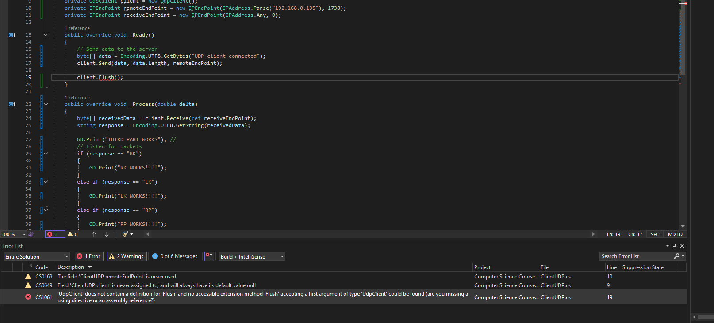Image resolution: width=714 pixels, height=323 pixels.
Task: Click the horizontal scroll left arrow in the editor
Action: pos(148,234)
